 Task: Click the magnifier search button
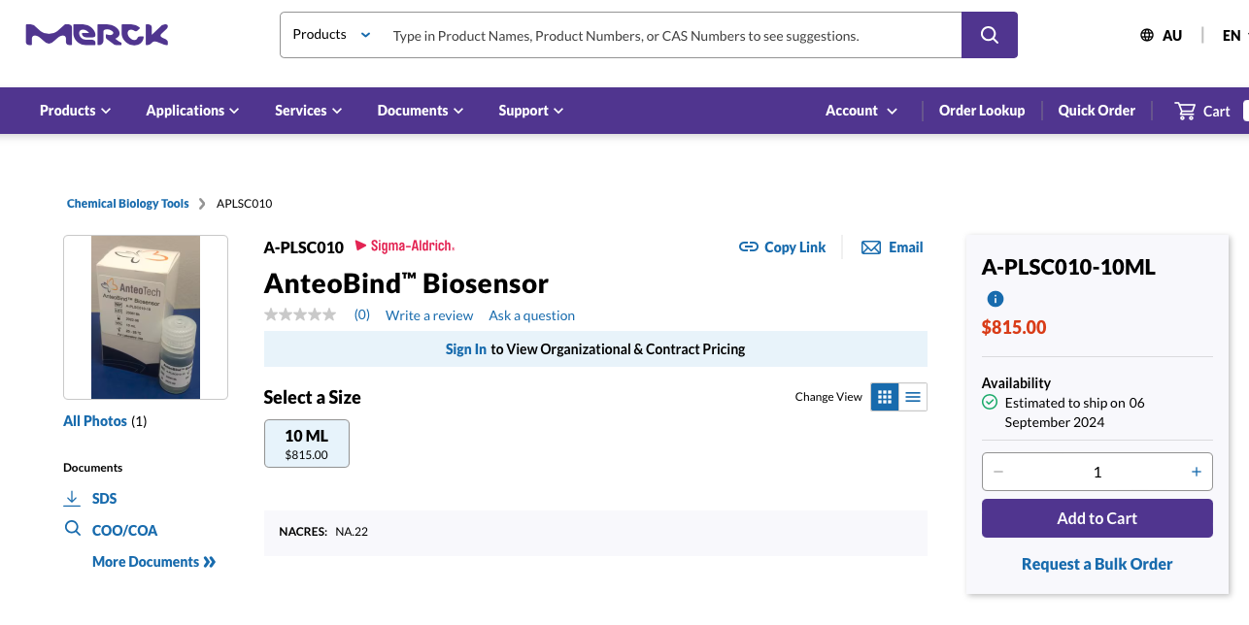click(990, 35)
